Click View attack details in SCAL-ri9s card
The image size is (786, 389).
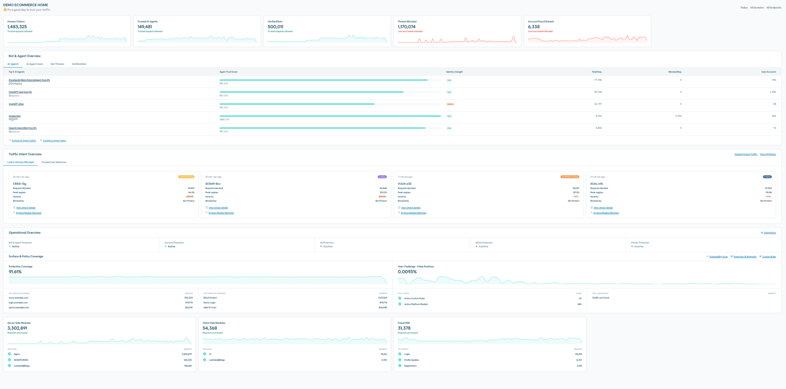point(603,208)
